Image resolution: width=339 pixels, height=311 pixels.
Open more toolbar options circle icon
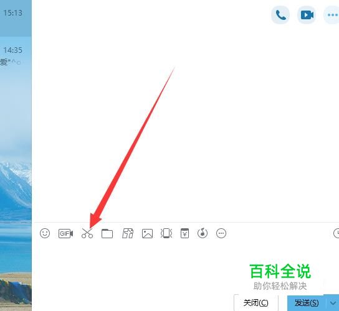[x=221, y=233]
